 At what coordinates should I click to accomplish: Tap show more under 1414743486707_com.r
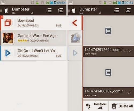coord(91,95)
